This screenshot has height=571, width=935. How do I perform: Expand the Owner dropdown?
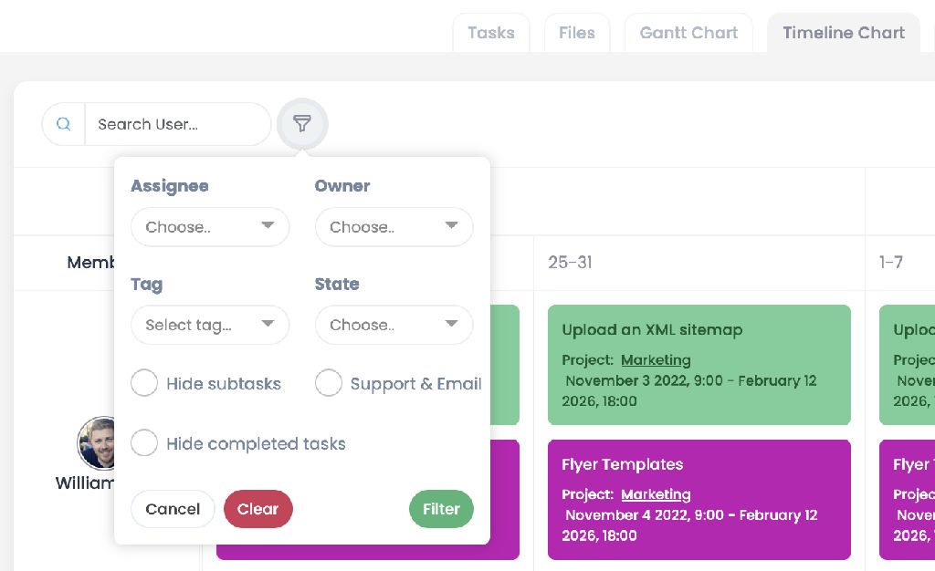pyautogui.click(x=394, y=227)
